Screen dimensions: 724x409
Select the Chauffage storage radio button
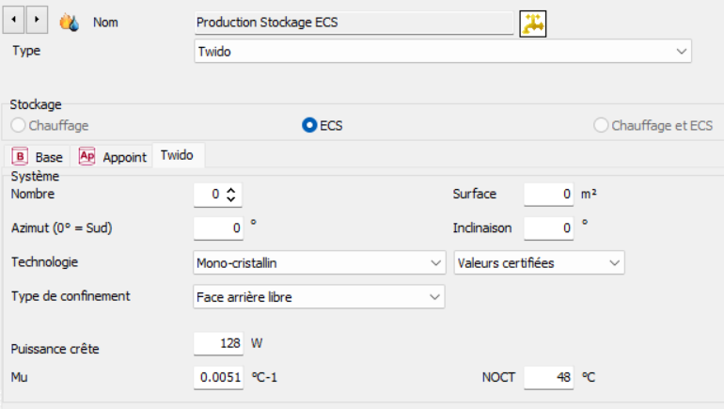click(18, 125)
